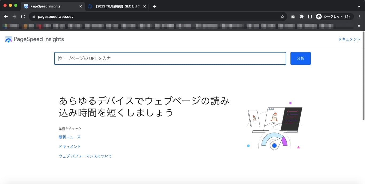Open ウェブ パフォーマンスについて link
The height and width of the screenshot is (184, 365).
pyautogui.click(x=85, y=156)
